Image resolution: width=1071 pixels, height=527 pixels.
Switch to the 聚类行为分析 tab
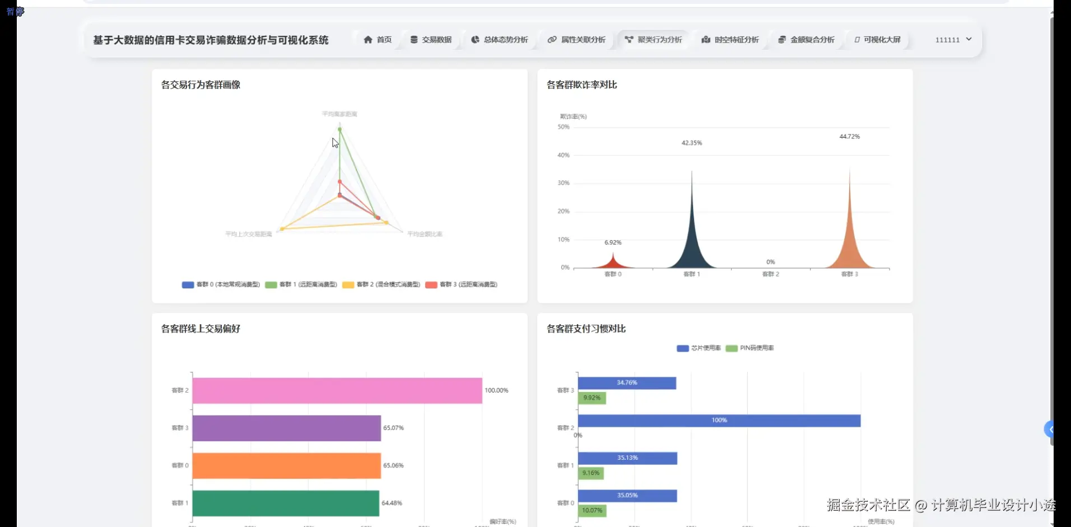(653, 40)
